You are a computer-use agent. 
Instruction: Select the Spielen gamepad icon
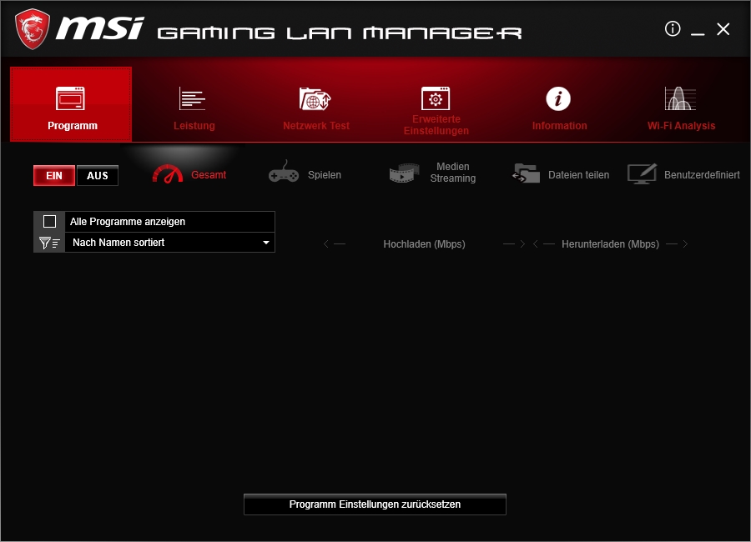tap(284, 173)
